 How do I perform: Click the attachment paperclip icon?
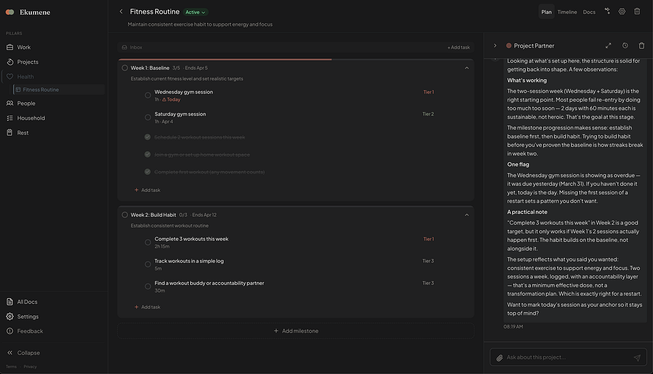pyautogui.click(x=499, y=357)
